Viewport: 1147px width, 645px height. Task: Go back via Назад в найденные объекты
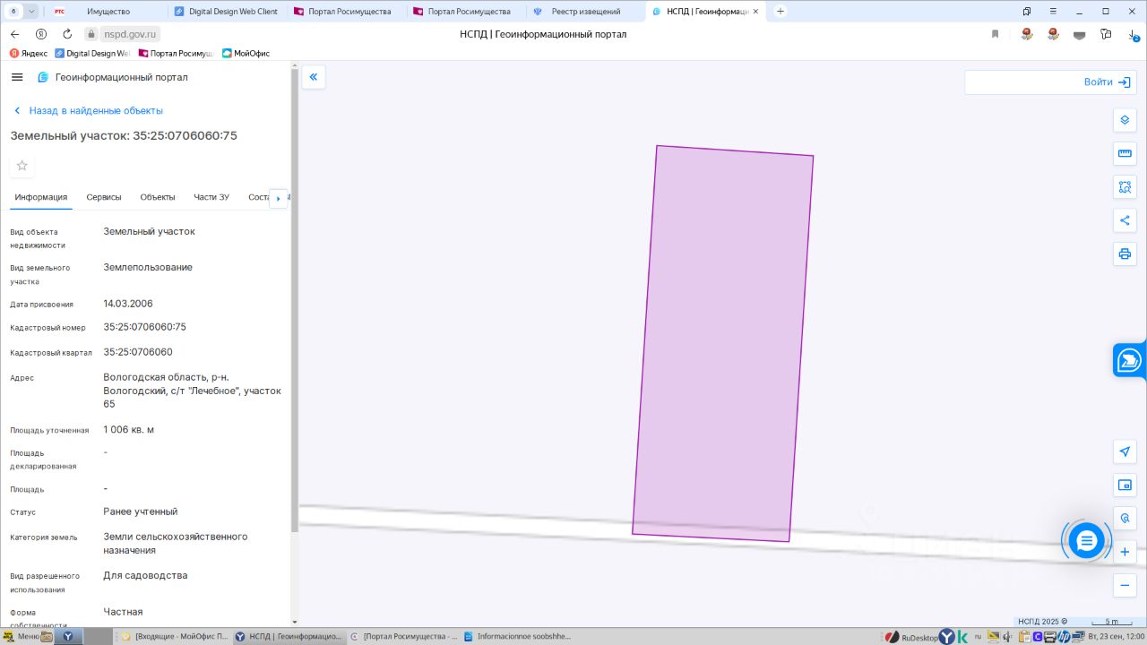pos(88,110)
